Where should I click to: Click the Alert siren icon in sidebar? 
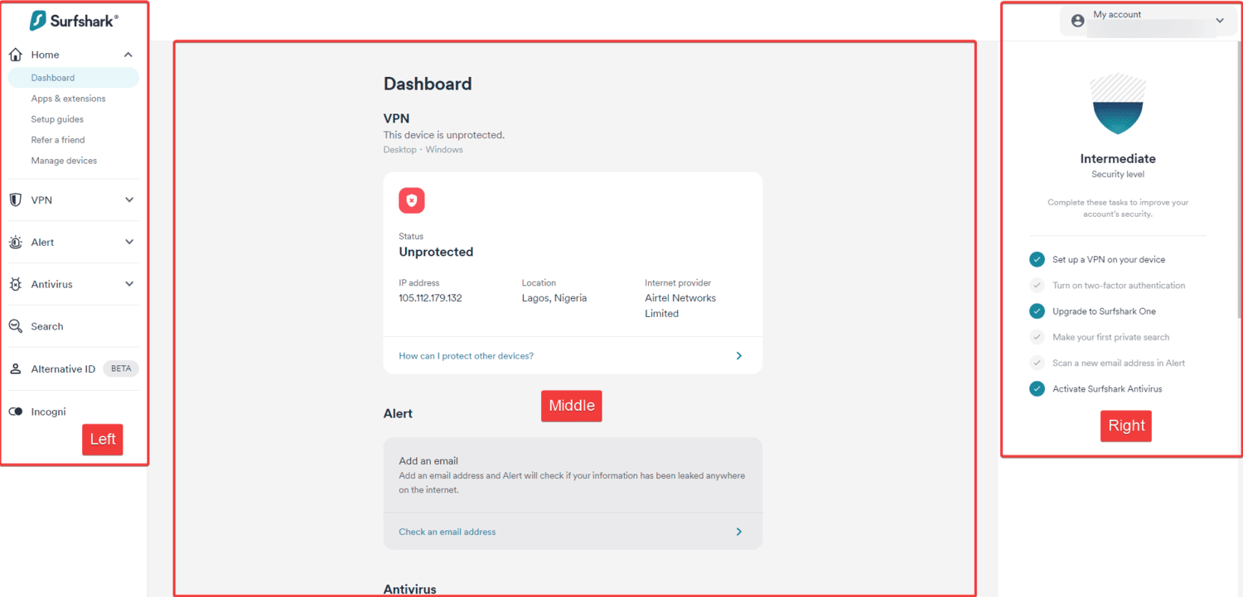[15, 243]
